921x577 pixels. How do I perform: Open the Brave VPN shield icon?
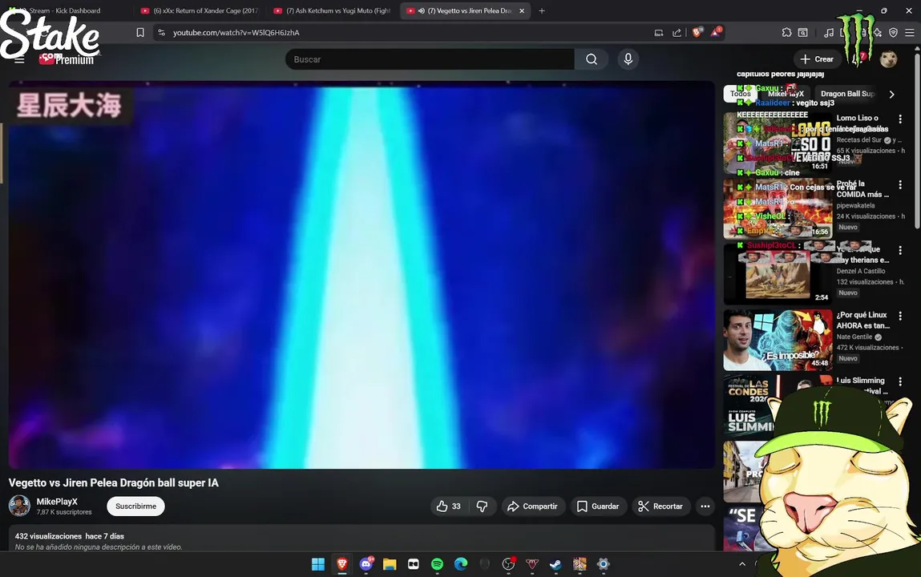[x=894, y=33]
